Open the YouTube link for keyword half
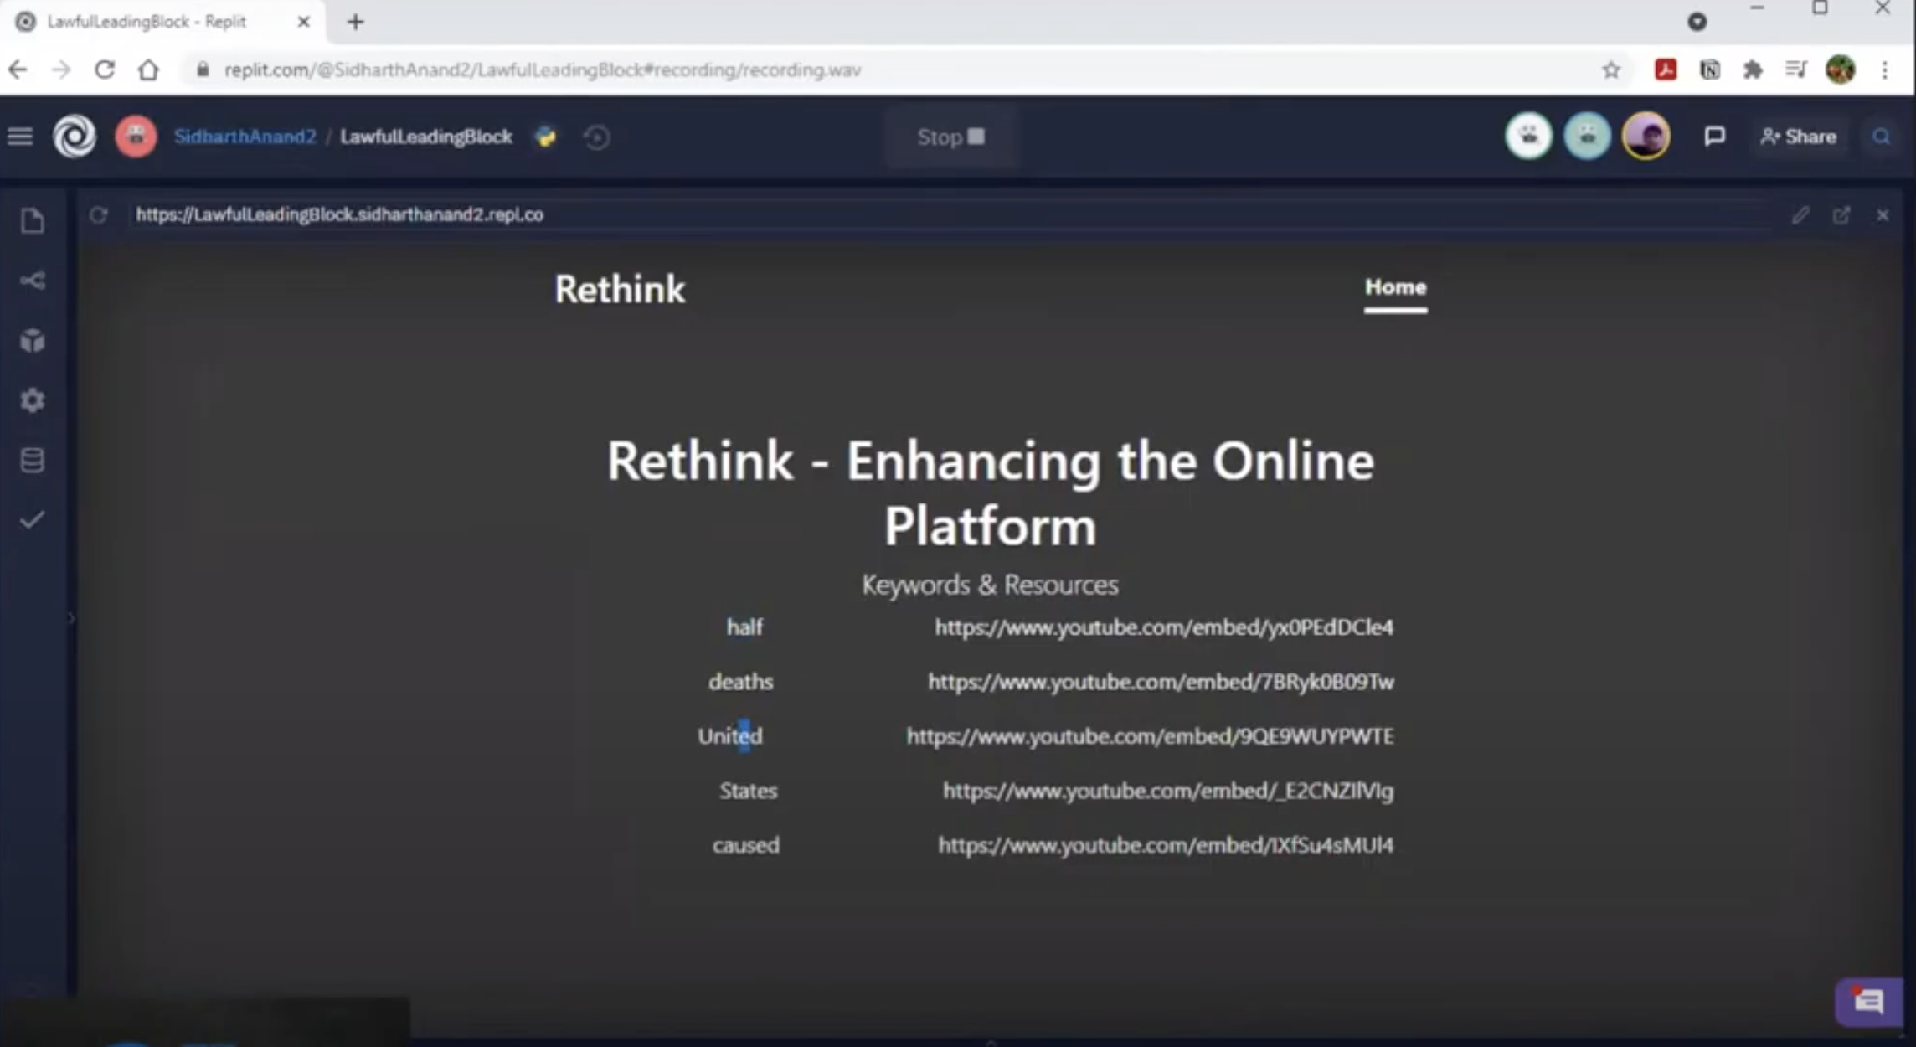This screenshot has height=1047, width=1916. [1164, 627]
